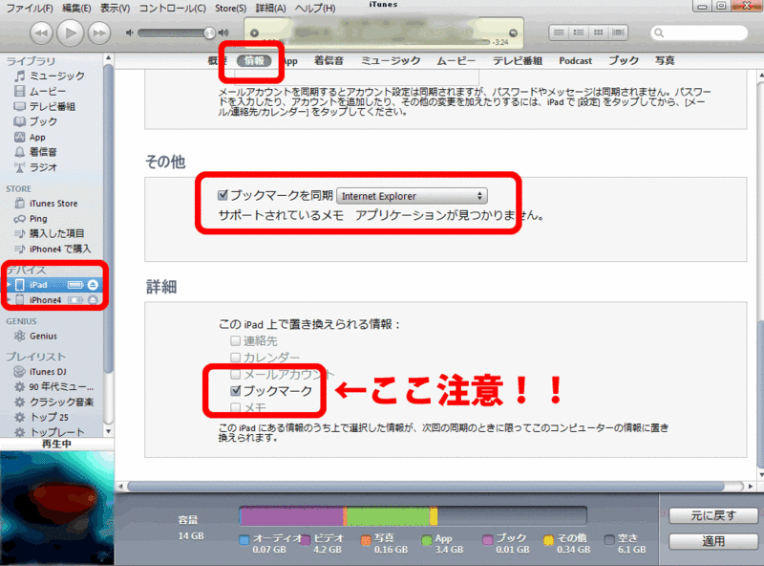
Task: Toggle the ブックマーク replace checkbox
Action: coord(236,390)
